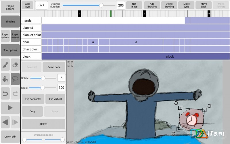Toggle the Not linked drawing state
Viewport: 230px width, 144px height.
coord(134,5)
